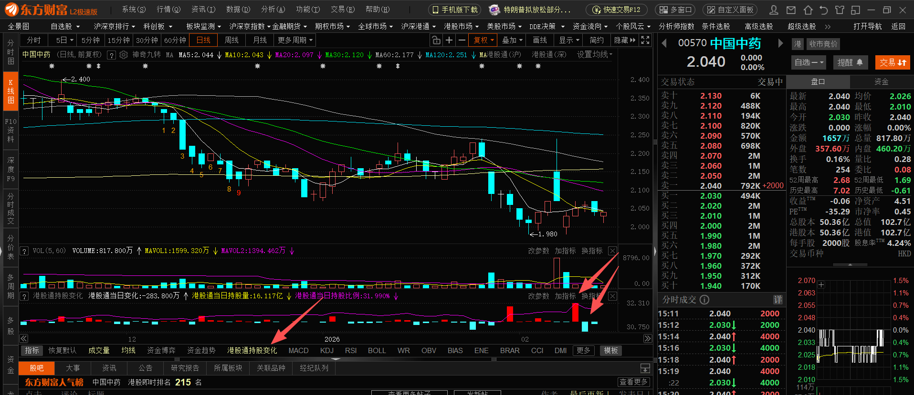
Task: Expand the 港股市场 menu
Action: (x=462, y=27)
